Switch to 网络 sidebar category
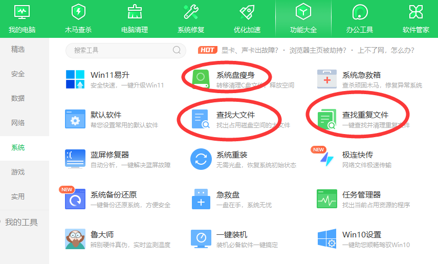Image resolution: width=438 pixels, height=264 pixels. [18, 123]
